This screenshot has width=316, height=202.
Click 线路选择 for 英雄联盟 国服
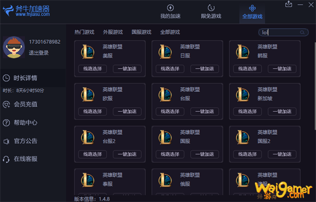170,155
